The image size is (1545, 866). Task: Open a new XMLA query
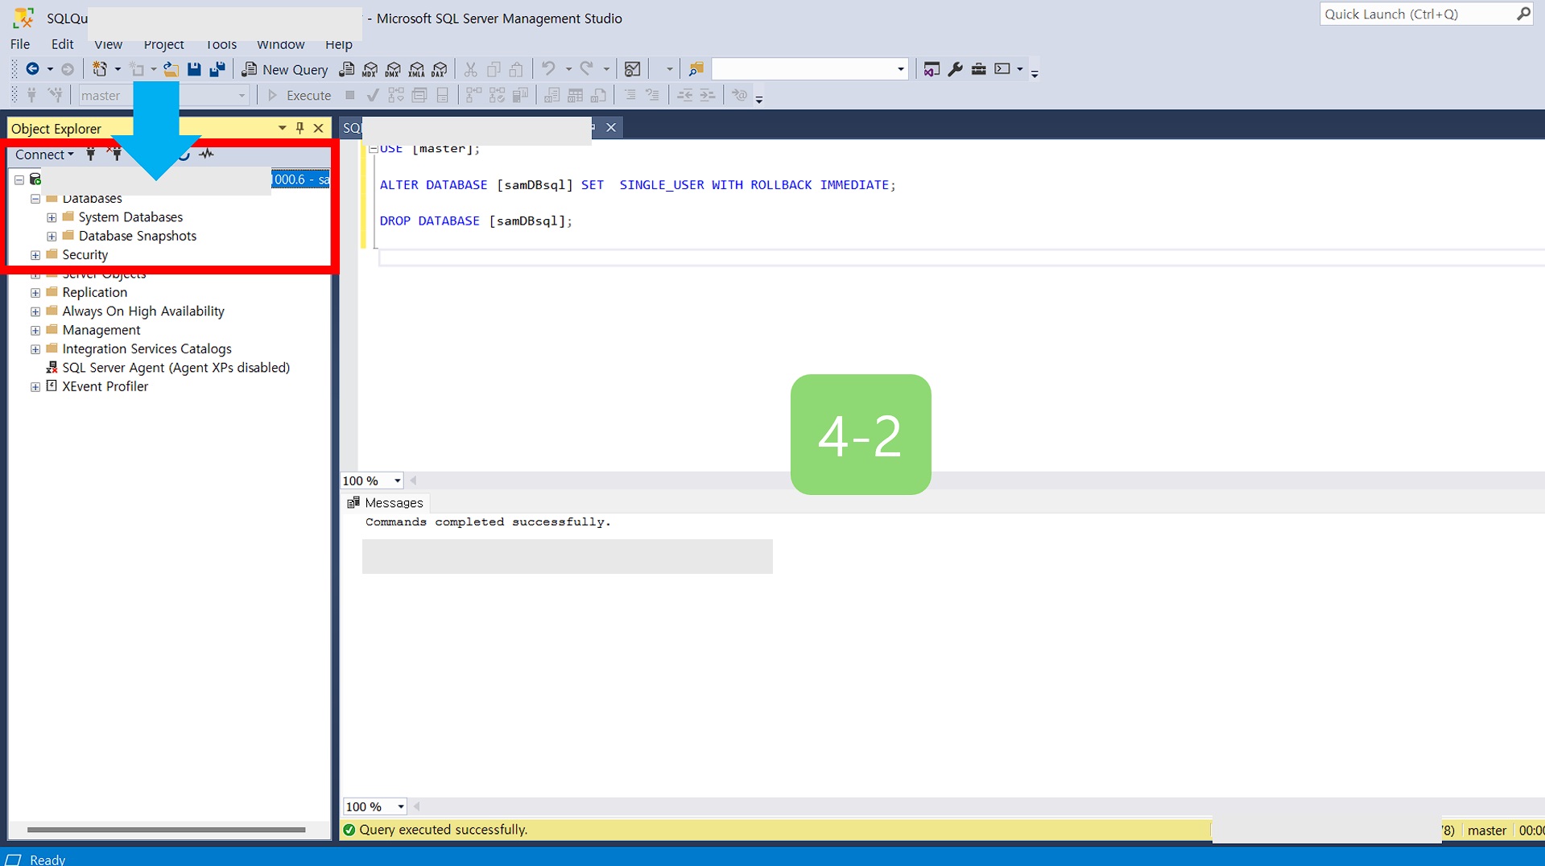pos(417,69)
